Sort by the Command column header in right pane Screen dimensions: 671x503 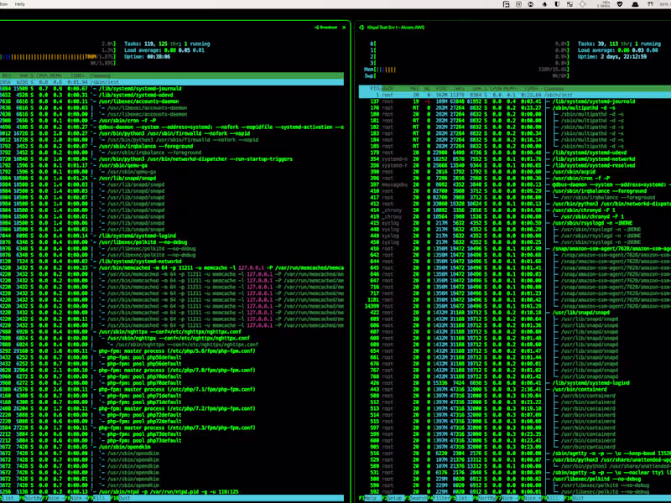click(554, 87)
